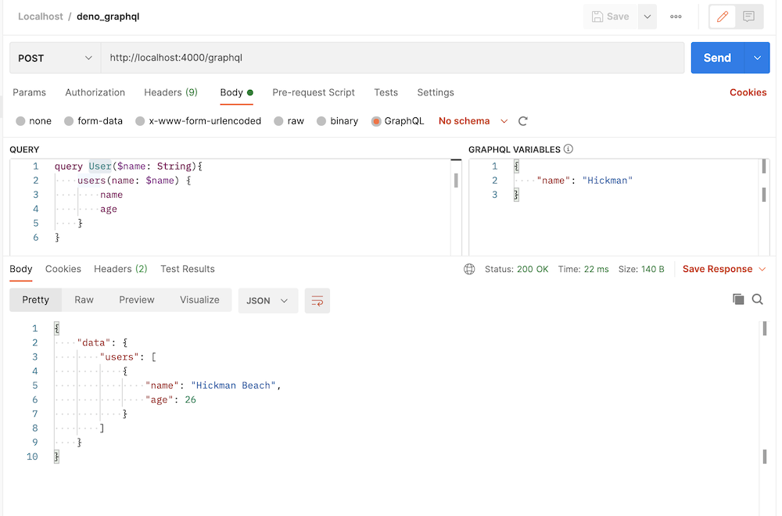The width and height of the screenshot is (782, 516).
Task: Click "users" key in response JSON
Action: pyautogui.click(x=119, y=357)
